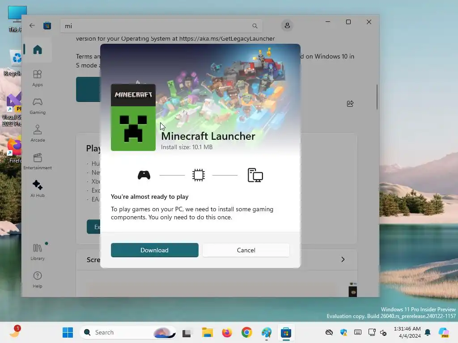The width and height of the screenshot is (458, 343).
Task: Click the Store search box containing 'mi'
Action: [161, 26]
